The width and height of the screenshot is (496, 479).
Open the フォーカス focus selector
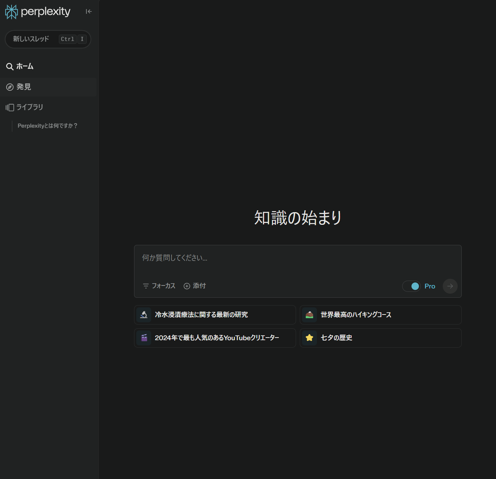pyautogui.click(x=159, y=286)
